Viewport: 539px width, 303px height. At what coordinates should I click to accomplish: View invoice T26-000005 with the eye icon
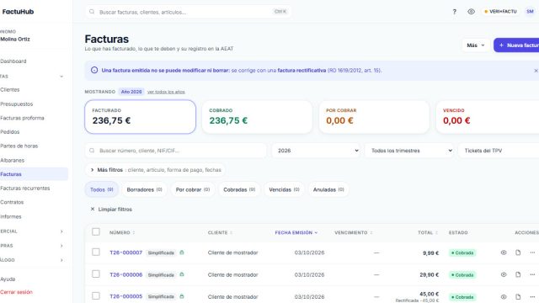(504, 296)
